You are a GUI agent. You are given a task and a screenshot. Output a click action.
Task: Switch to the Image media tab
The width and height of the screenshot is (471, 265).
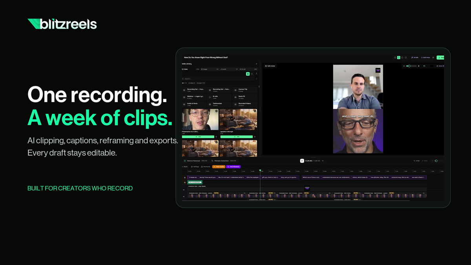click(x=210, y=69)
